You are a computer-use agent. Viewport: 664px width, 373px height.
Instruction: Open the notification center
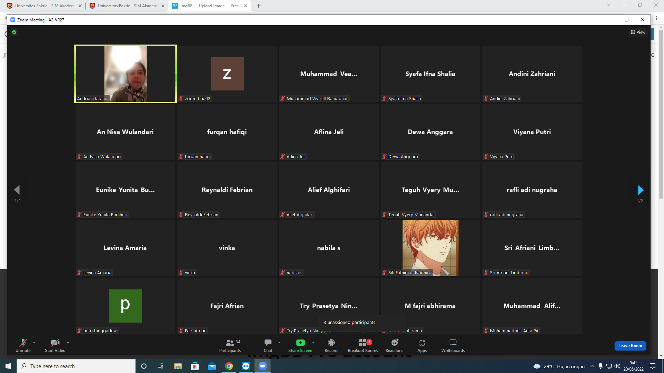(x=653, y=366)
